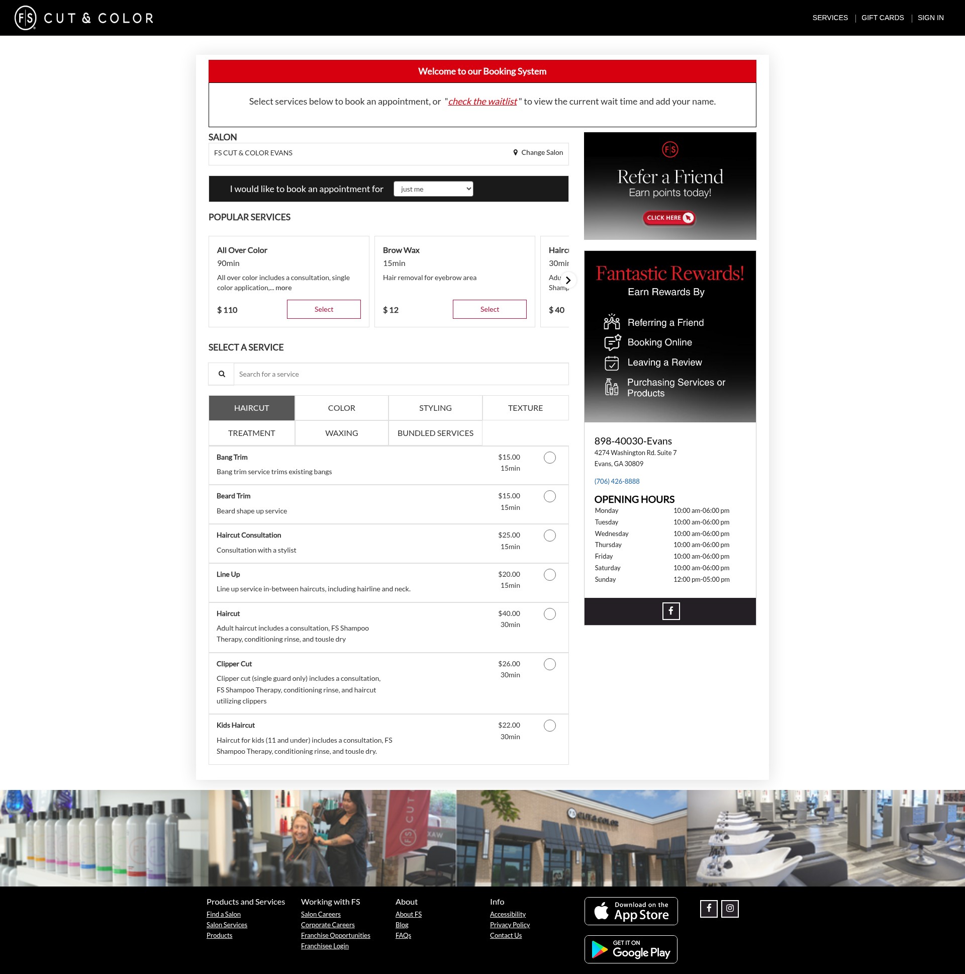Call the salon phone number (706) 426-8888
Screen dimensions: 965x974
pyautogui.click(x=617, y=481)
